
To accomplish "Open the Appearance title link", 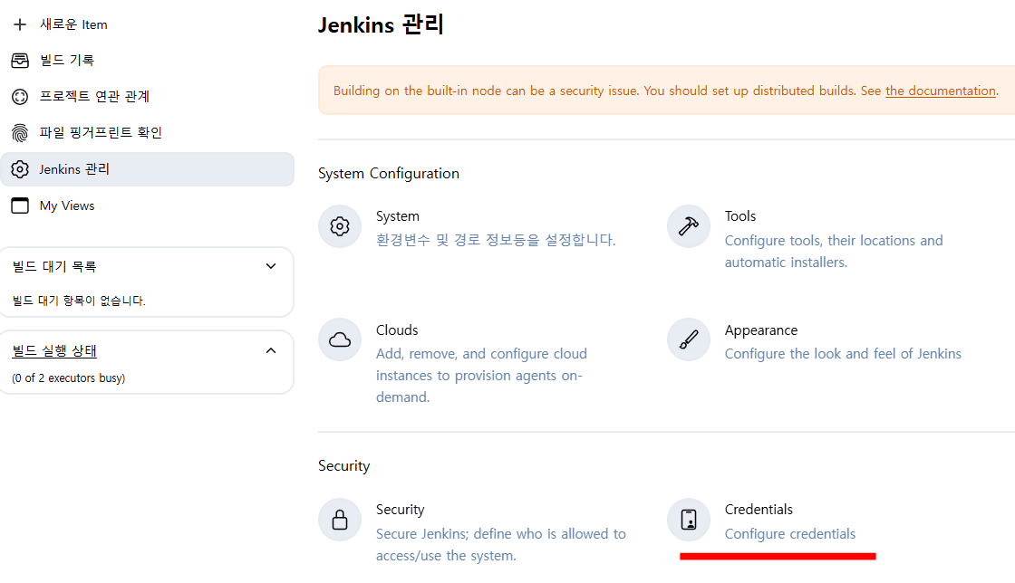I will (761, 330).
